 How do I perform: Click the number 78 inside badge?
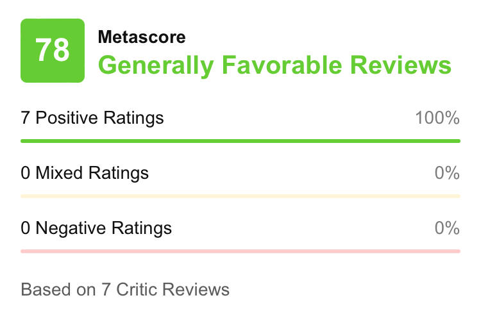pos(53,50)
